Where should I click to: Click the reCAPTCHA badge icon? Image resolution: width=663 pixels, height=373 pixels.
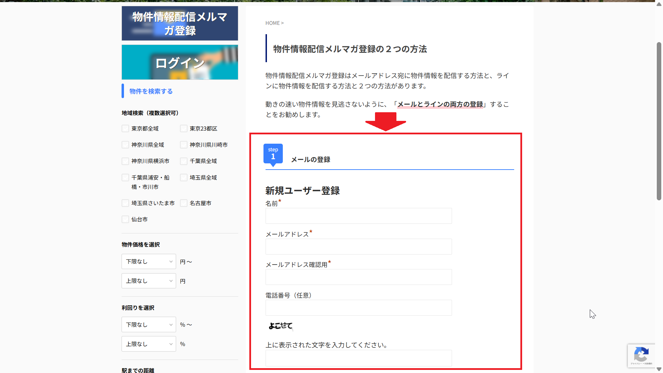(x=641, y=355)
